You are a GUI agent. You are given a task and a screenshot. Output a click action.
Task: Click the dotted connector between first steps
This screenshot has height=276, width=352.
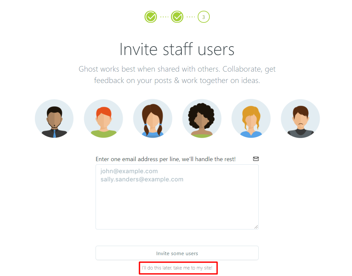(164, 17)
